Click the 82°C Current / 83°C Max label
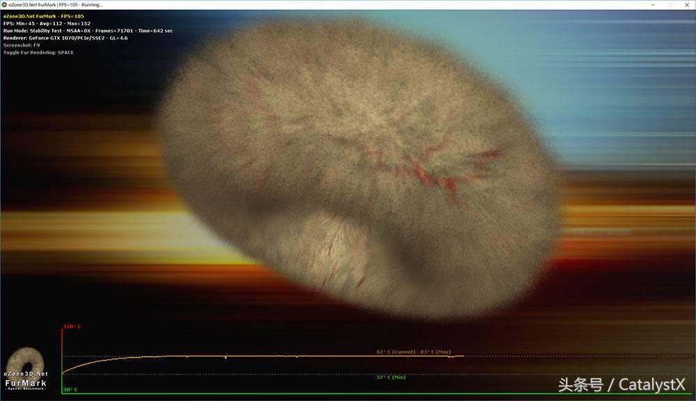696x401 pixels. point(413,352)
